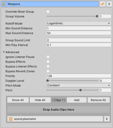Remove the sound.plasmator clip with X
Viewport: 113px width, 128px height.
(x=107, y=119)
